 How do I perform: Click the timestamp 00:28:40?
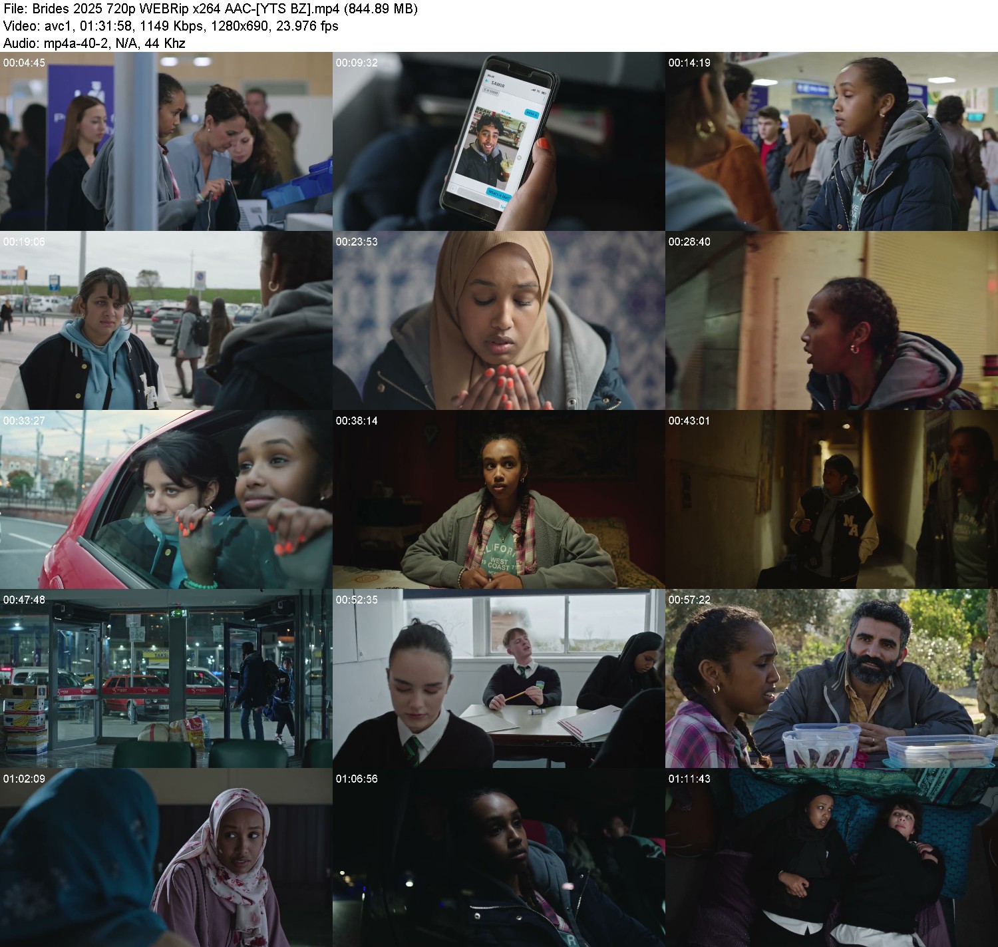click(x=689, y=242)
